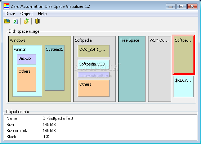Select the Others block inside winsxs
The image size is (201, 144).
tap(26, 80)
